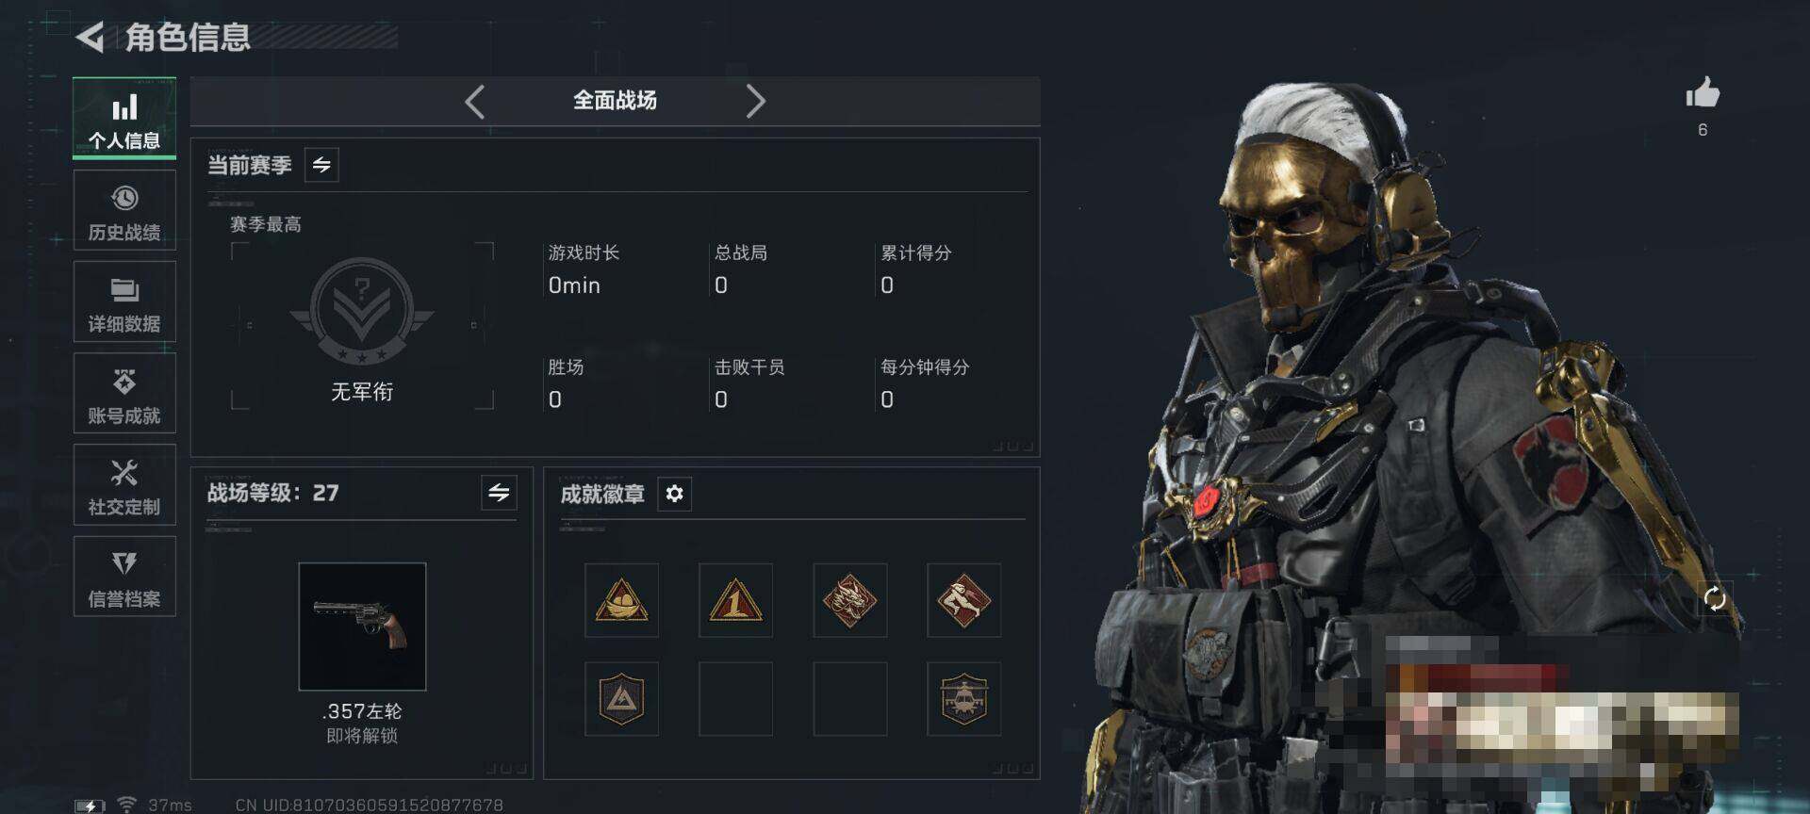
Task: Select the .357左轮 revolver thumbnail
Action: click(x=362, y=627)
